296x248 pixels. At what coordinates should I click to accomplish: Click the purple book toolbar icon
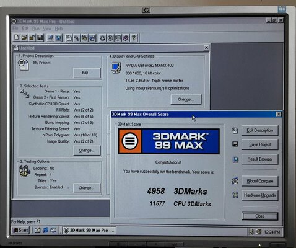[126, 38]
